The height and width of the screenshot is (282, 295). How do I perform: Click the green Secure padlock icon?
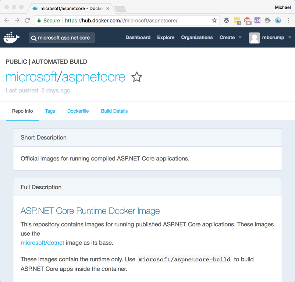tap(39, 21)
